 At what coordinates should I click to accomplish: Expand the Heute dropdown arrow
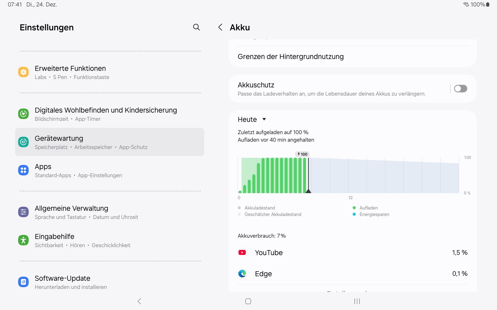[264, 119]
